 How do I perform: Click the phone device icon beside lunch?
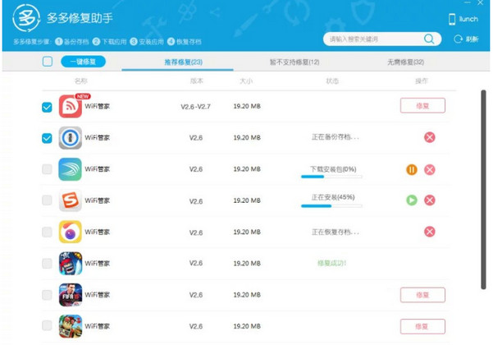click(x=452, y=19)
